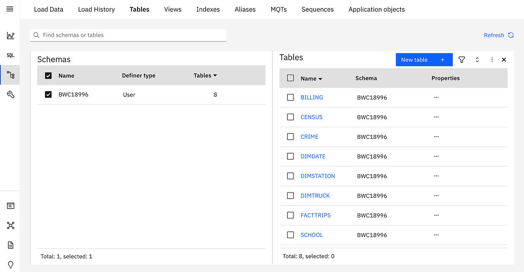Expand or collapse the Tables panel using the arrows icon

[x=477, y=60]
